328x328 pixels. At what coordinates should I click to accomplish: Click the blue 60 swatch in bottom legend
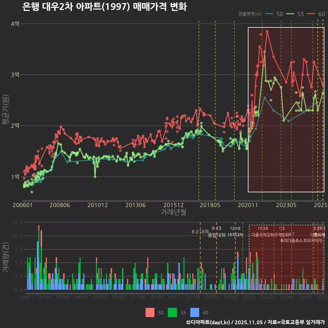tap(195, 312)
